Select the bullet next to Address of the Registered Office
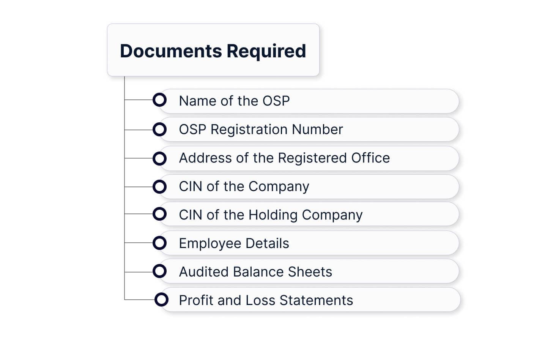The image size is (553, 354). pos(159,158)
